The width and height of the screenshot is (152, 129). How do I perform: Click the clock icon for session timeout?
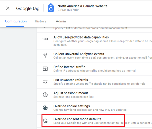(x=45, y=95)
